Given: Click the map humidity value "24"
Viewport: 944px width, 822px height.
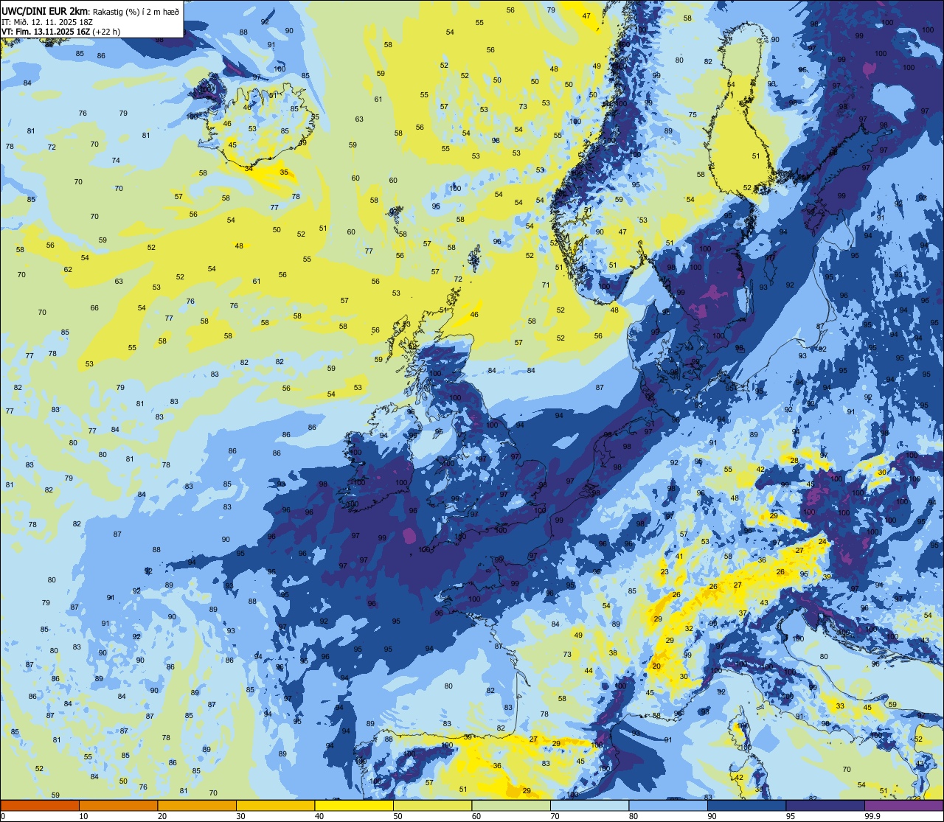Looking at the screenshot, I should click(822, 542).
